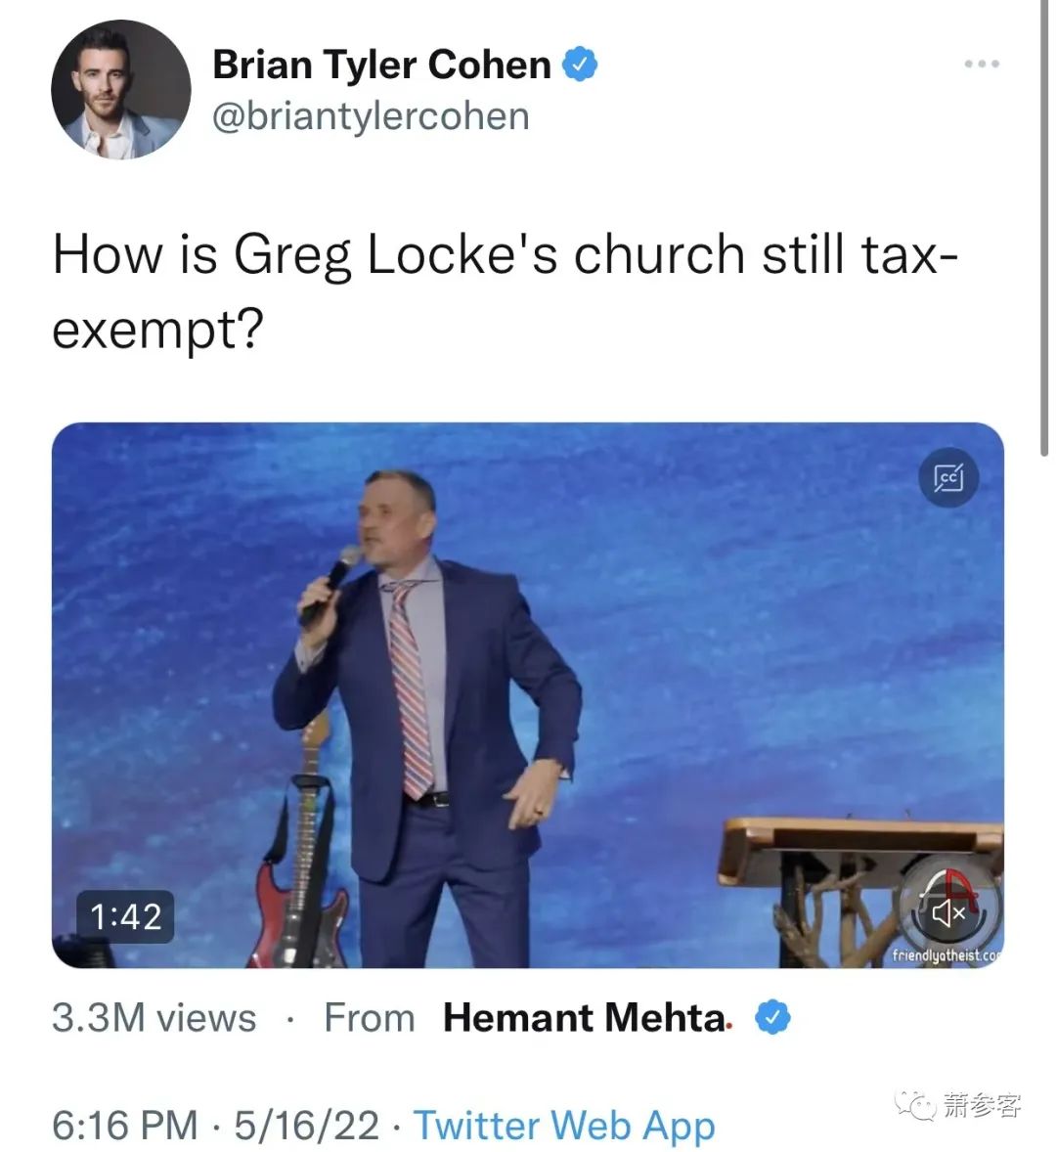The image size is (1056, 1152).
Task: Click the WeChat logo watermark icon
Action: click(x=914, y=1104)
